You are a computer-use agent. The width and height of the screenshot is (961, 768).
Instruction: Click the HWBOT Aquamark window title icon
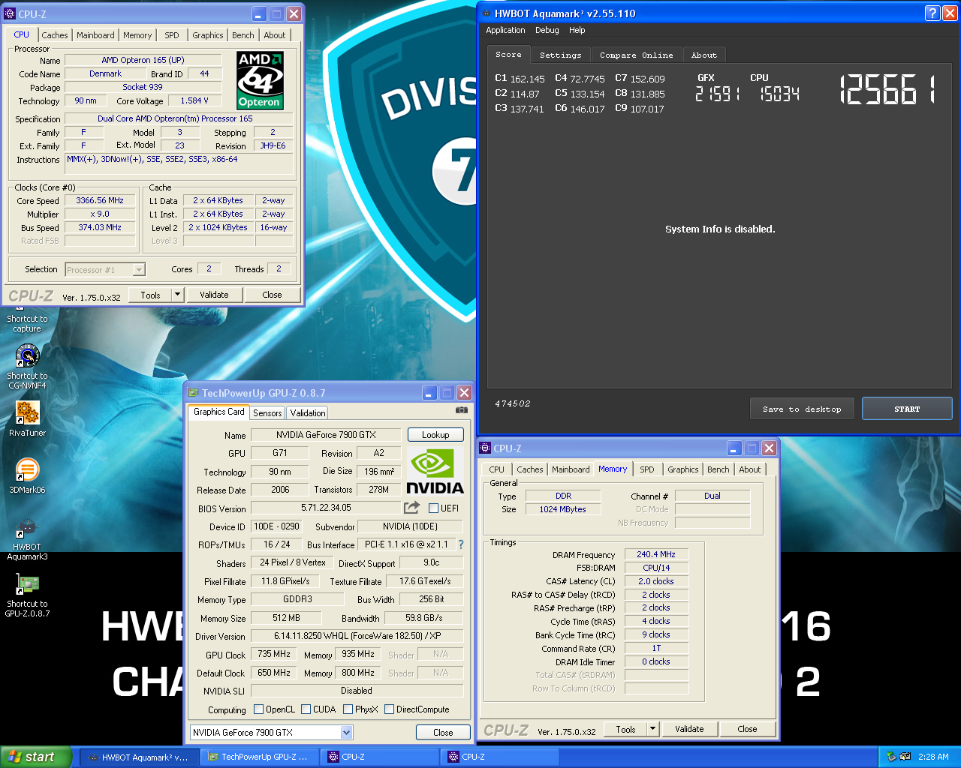coord(486,13)
